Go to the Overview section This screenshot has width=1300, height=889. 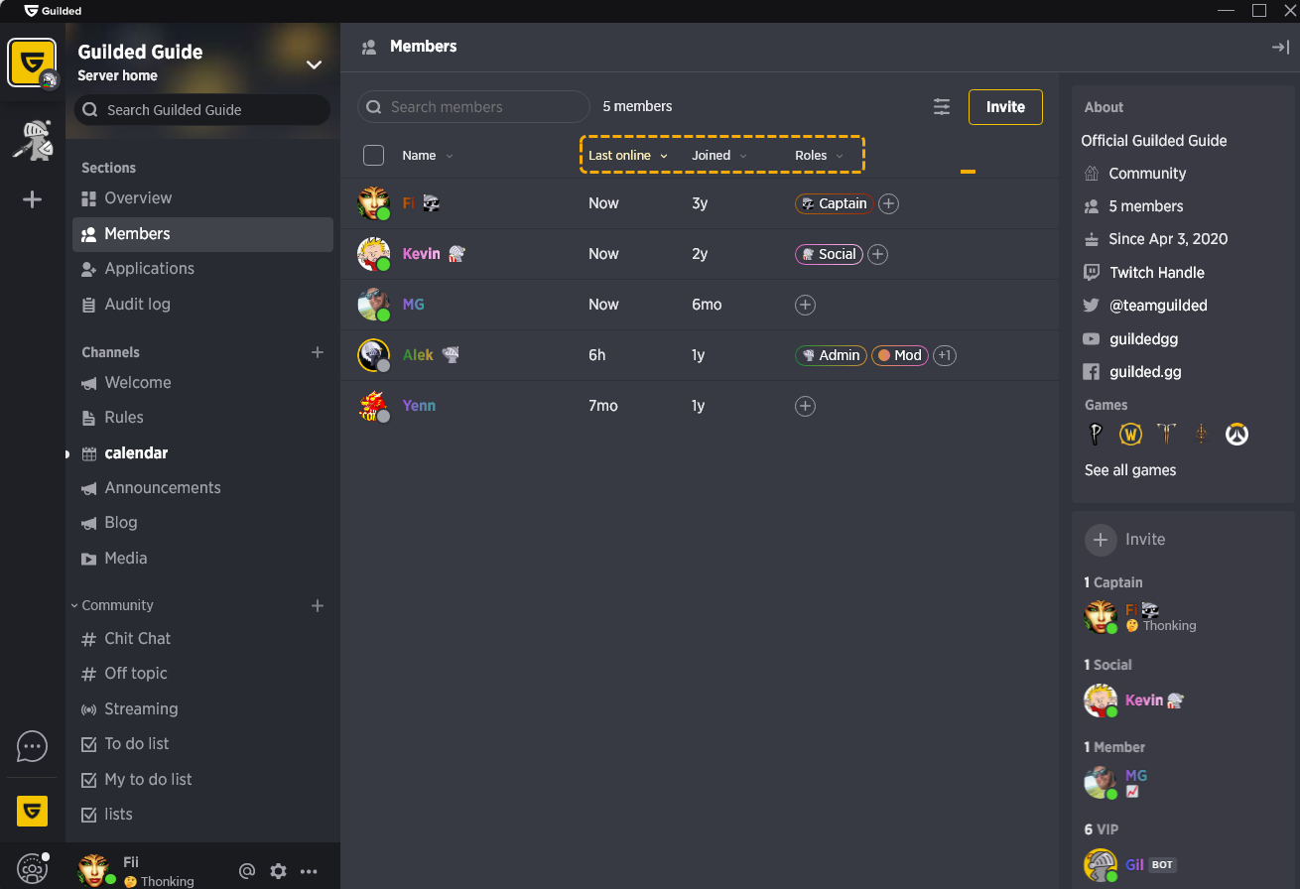click(x=202, y=198)
